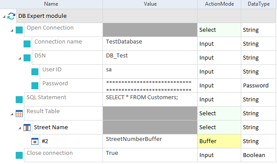Click the teal icon next to Connection name
This screenshot has height=164, width=277.
(x=27, y=44)
